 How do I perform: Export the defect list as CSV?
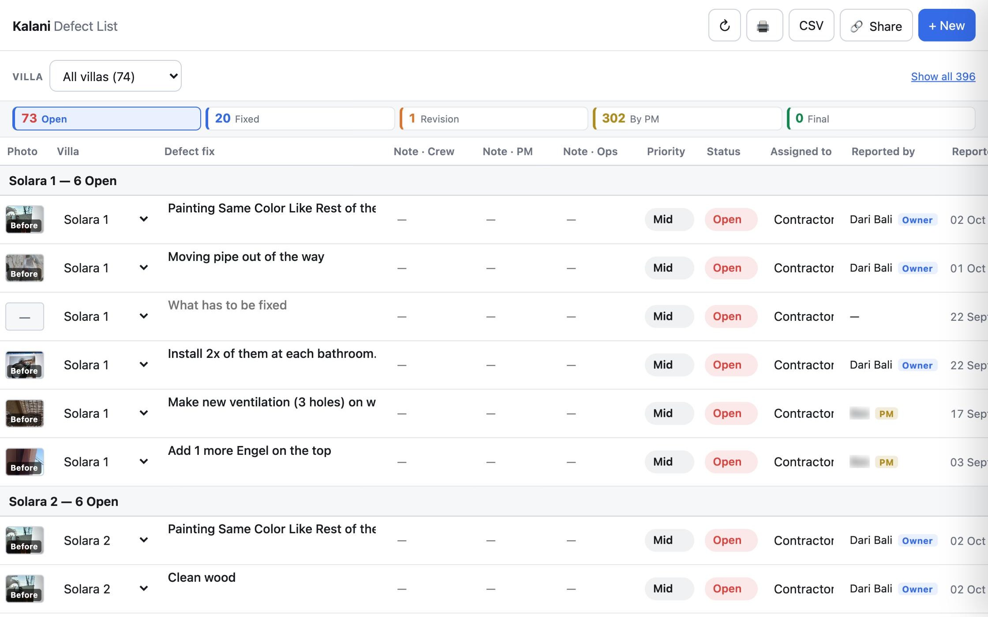tap(811, 26)
